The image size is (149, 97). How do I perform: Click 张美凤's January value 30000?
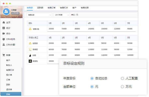pyautogui.click(x=51, y=61)
